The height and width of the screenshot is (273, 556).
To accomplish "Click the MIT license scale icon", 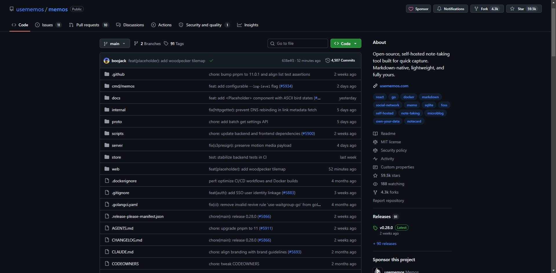I will pos(375,142).
